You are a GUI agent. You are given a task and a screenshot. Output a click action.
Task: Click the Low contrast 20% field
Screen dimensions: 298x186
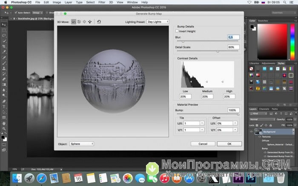[185, 96]
